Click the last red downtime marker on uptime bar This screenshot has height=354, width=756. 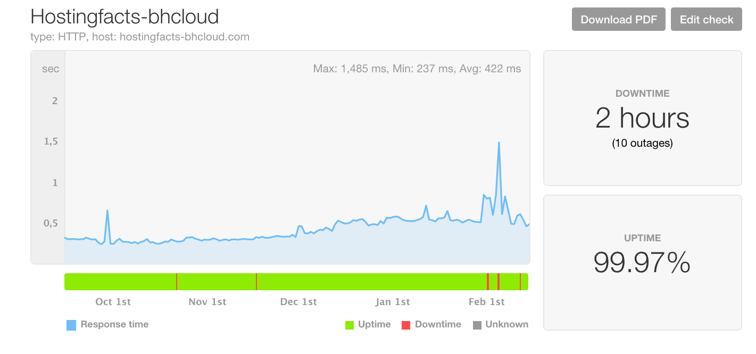[x=520, y=282]
